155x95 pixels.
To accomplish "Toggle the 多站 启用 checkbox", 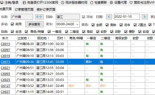I will [12, 24].
